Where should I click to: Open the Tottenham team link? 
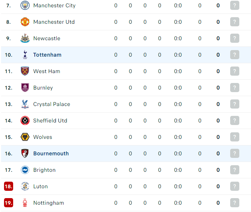click(x=47, y=55)
